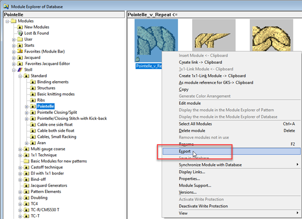Click the Lost & Found recycle icon
The image size is (302, 219).
click(x=20, y=33)
